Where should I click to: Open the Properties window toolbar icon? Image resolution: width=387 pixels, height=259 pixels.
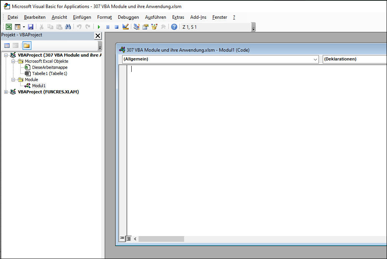pos(145,27)
